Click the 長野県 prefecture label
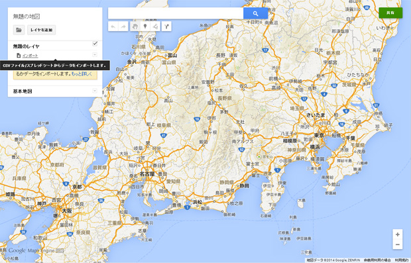Image resolution: width=411 pixels, height=263 pixels. (x=225, y=98)
